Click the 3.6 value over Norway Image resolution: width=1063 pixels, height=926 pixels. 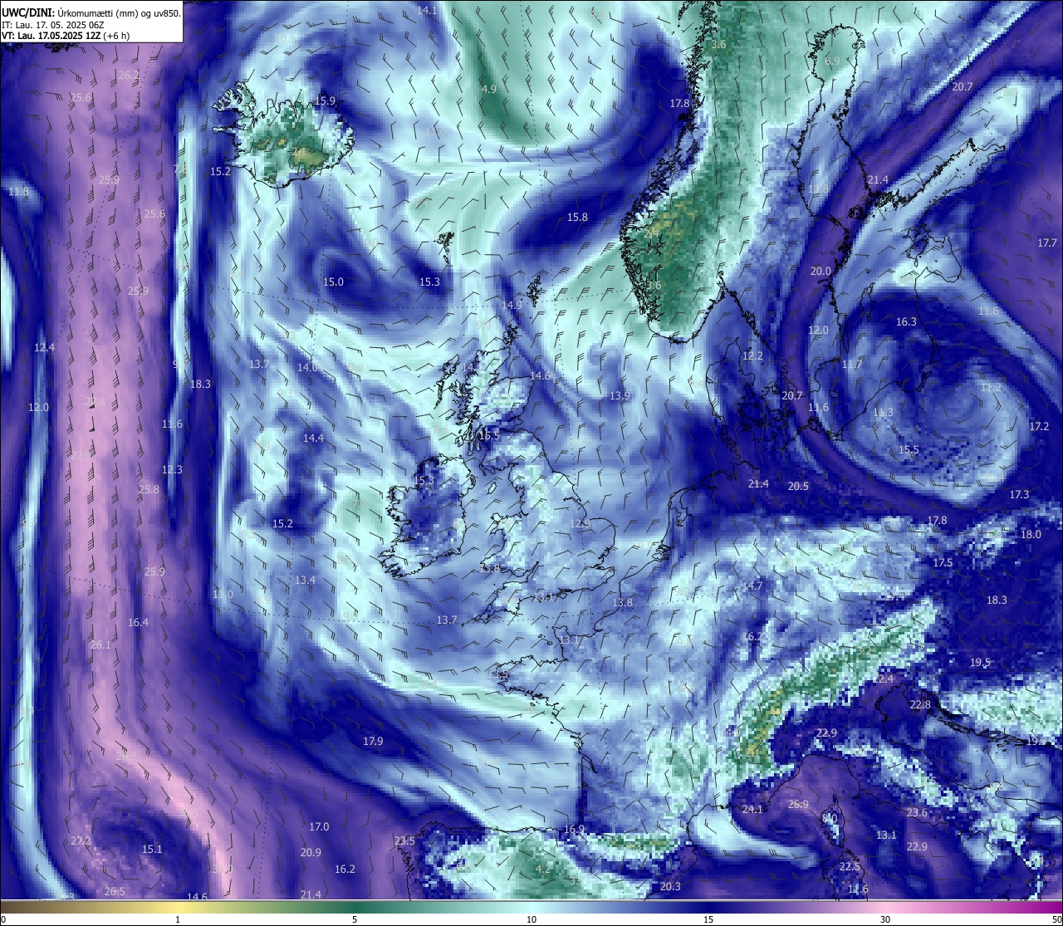[x=719, y=44]
